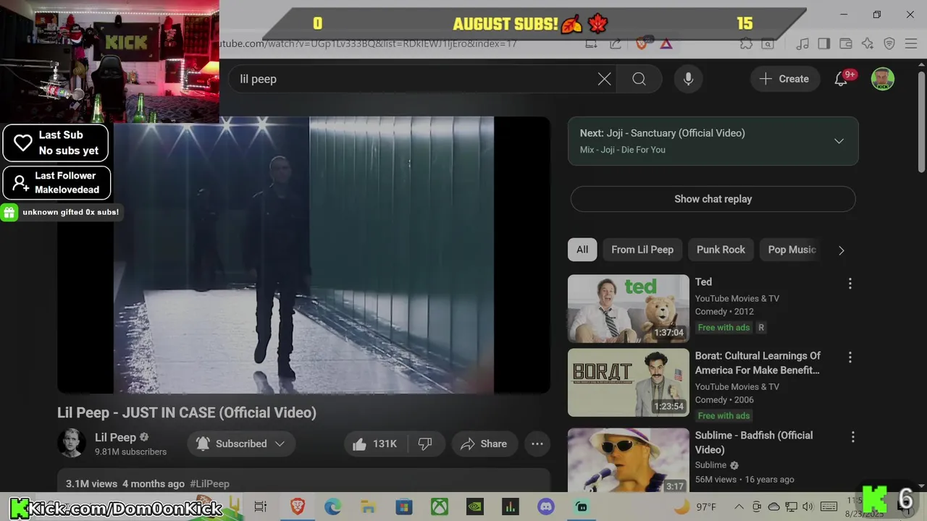Open Xbox app from taskbar
The height and width of the screenshot is (521, 927).
tap(439, 507)
